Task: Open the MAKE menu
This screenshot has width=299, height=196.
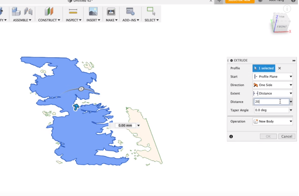Action: tap(112, 20)
